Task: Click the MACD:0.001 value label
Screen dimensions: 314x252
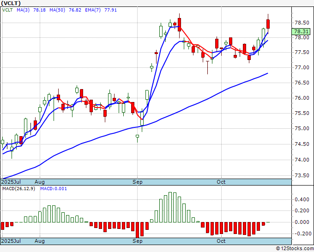Action: pos(54,189)
